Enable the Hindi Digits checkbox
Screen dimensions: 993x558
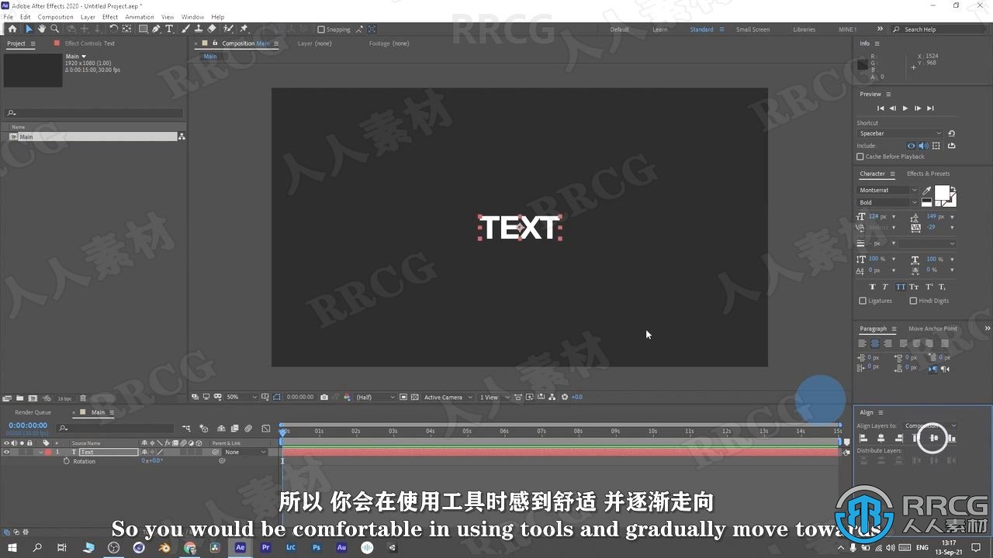[x=913, y=301]
